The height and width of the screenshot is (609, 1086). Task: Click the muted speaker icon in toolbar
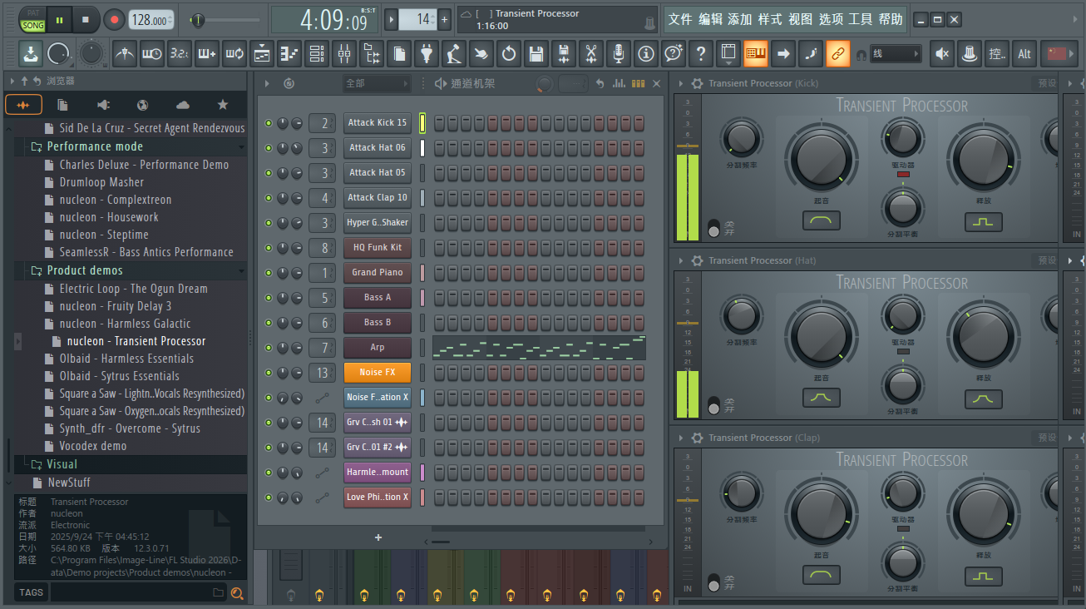click(x=942, y=54)
